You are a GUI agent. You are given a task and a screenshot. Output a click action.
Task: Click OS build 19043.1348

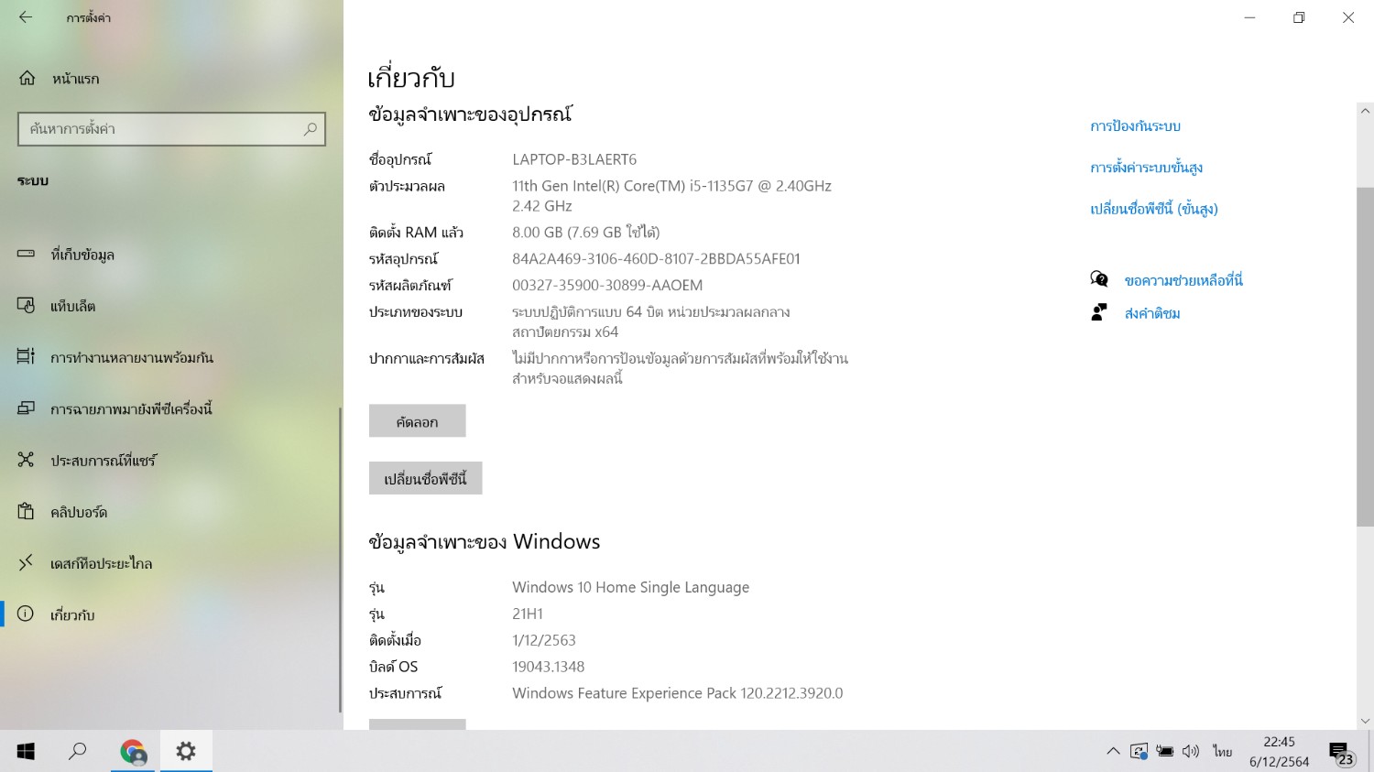[548, 667]
